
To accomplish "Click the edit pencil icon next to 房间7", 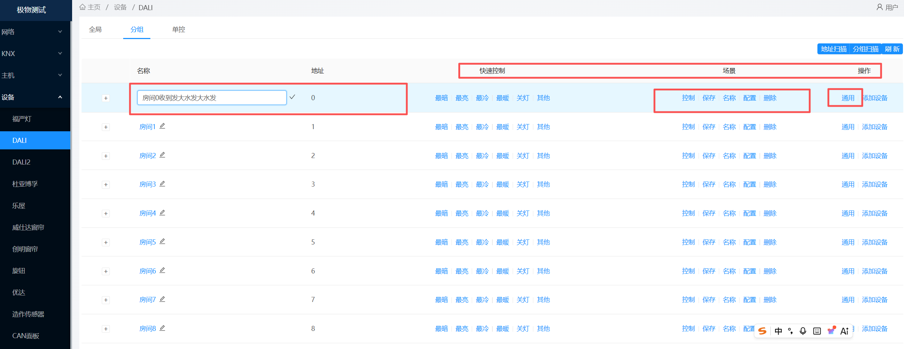I will coord(162,299).
